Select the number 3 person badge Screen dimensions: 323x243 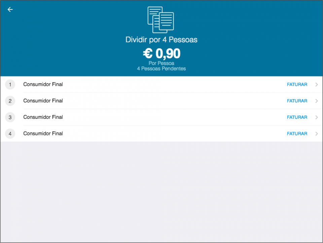pyautogui.click(x=10, y=117)
